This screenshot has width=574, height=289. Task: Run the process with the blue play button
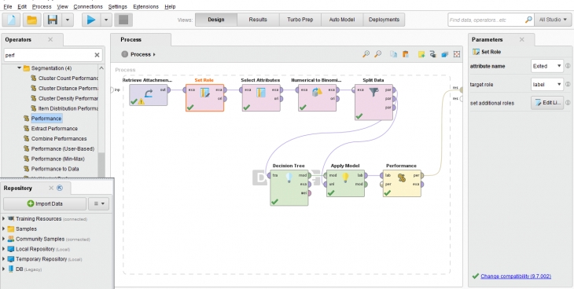pos(90,20)
